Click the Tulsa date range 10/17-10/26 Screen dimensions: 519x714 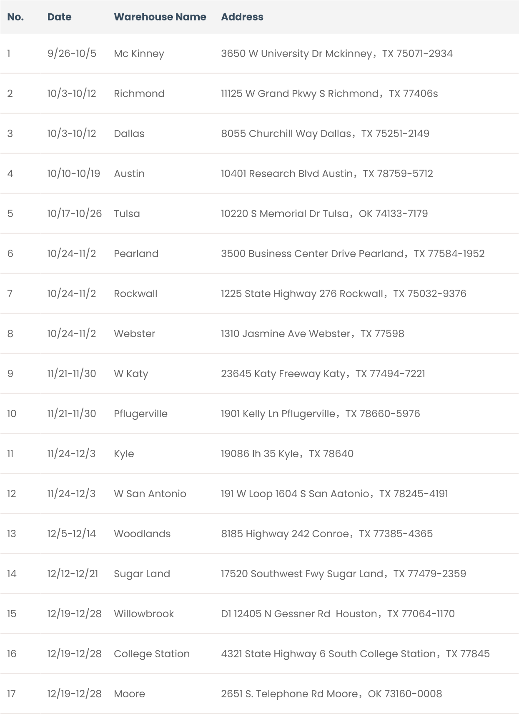pyautogui.click(x=75, y=214)
